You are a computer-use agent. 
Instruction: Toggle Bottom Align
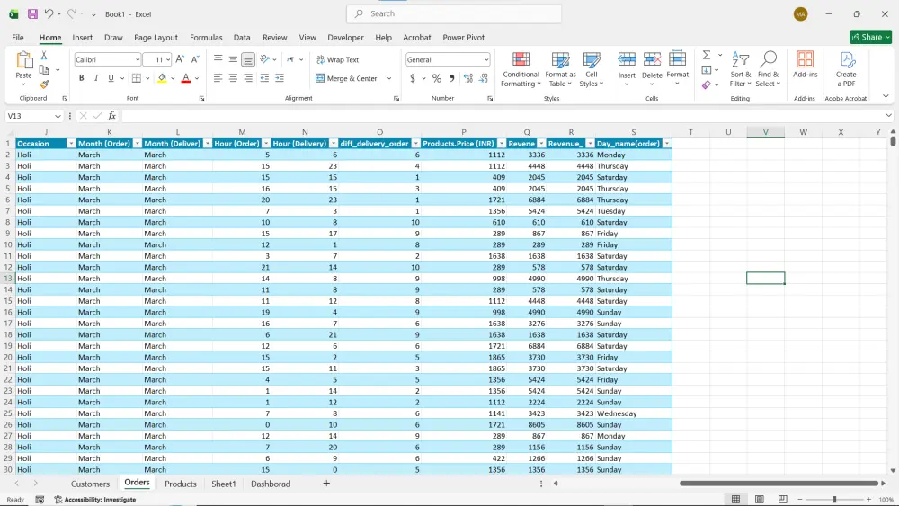coord(248,59)
